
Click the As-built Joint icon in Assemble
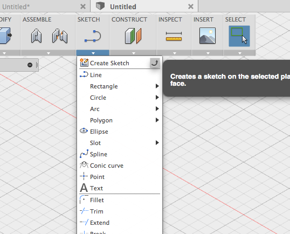coord(60,36)
